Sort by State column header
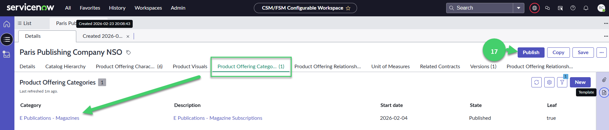609x130 pixels. (x=476, y=105)
